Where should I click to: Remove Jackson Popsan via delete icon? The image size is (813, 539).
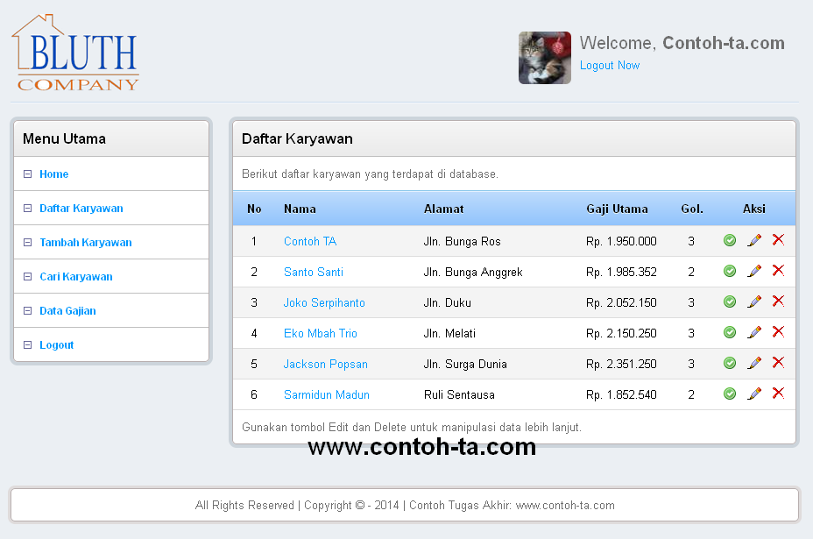778,363
